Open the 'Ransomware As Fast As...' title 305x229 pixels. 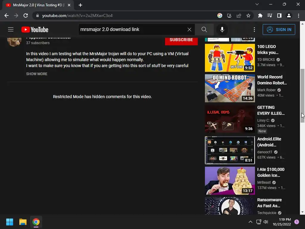pos(269,203)
